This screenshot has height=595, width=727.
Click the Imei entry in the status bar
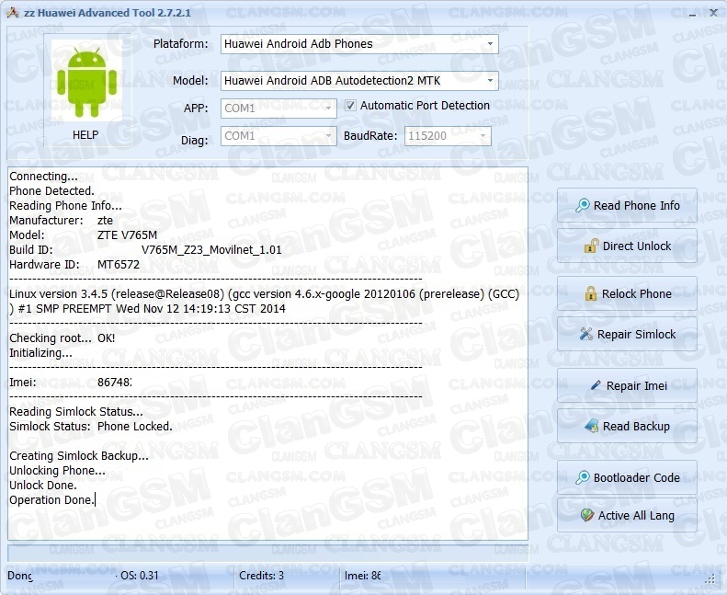tap(362, 576)
